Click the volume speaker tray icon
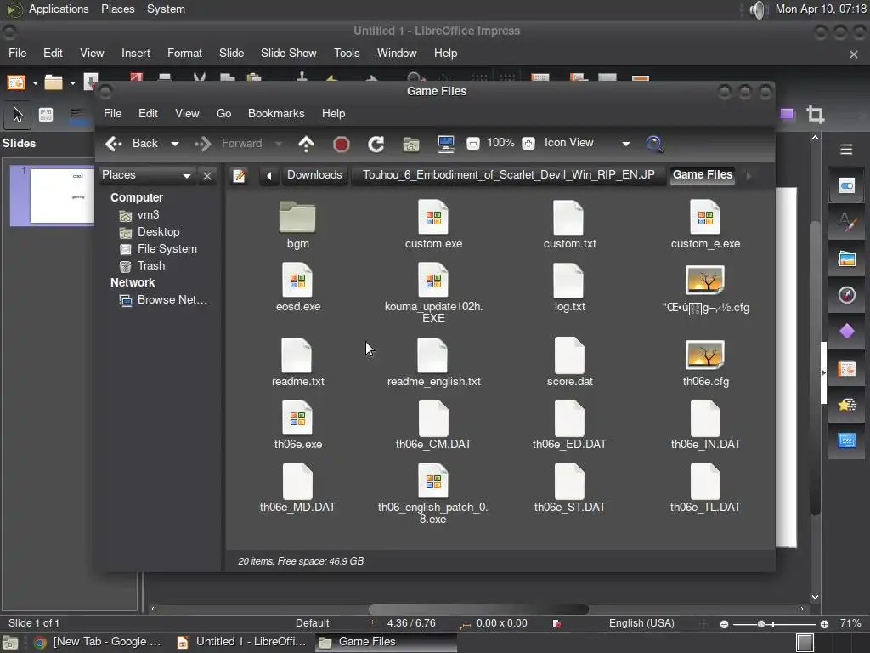The image size is (870, 653). (x=757, y=9)
